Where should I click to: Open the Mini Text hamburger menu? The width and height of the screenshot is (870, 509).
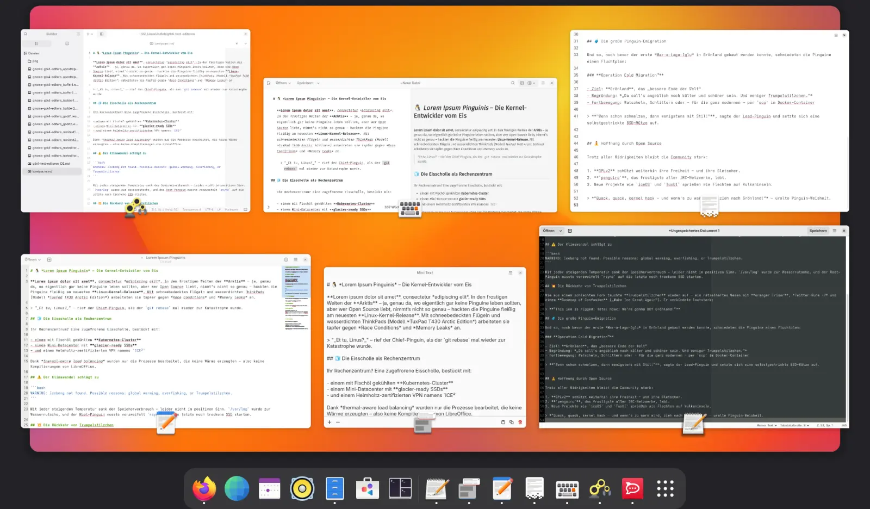[x=510, y=272]
